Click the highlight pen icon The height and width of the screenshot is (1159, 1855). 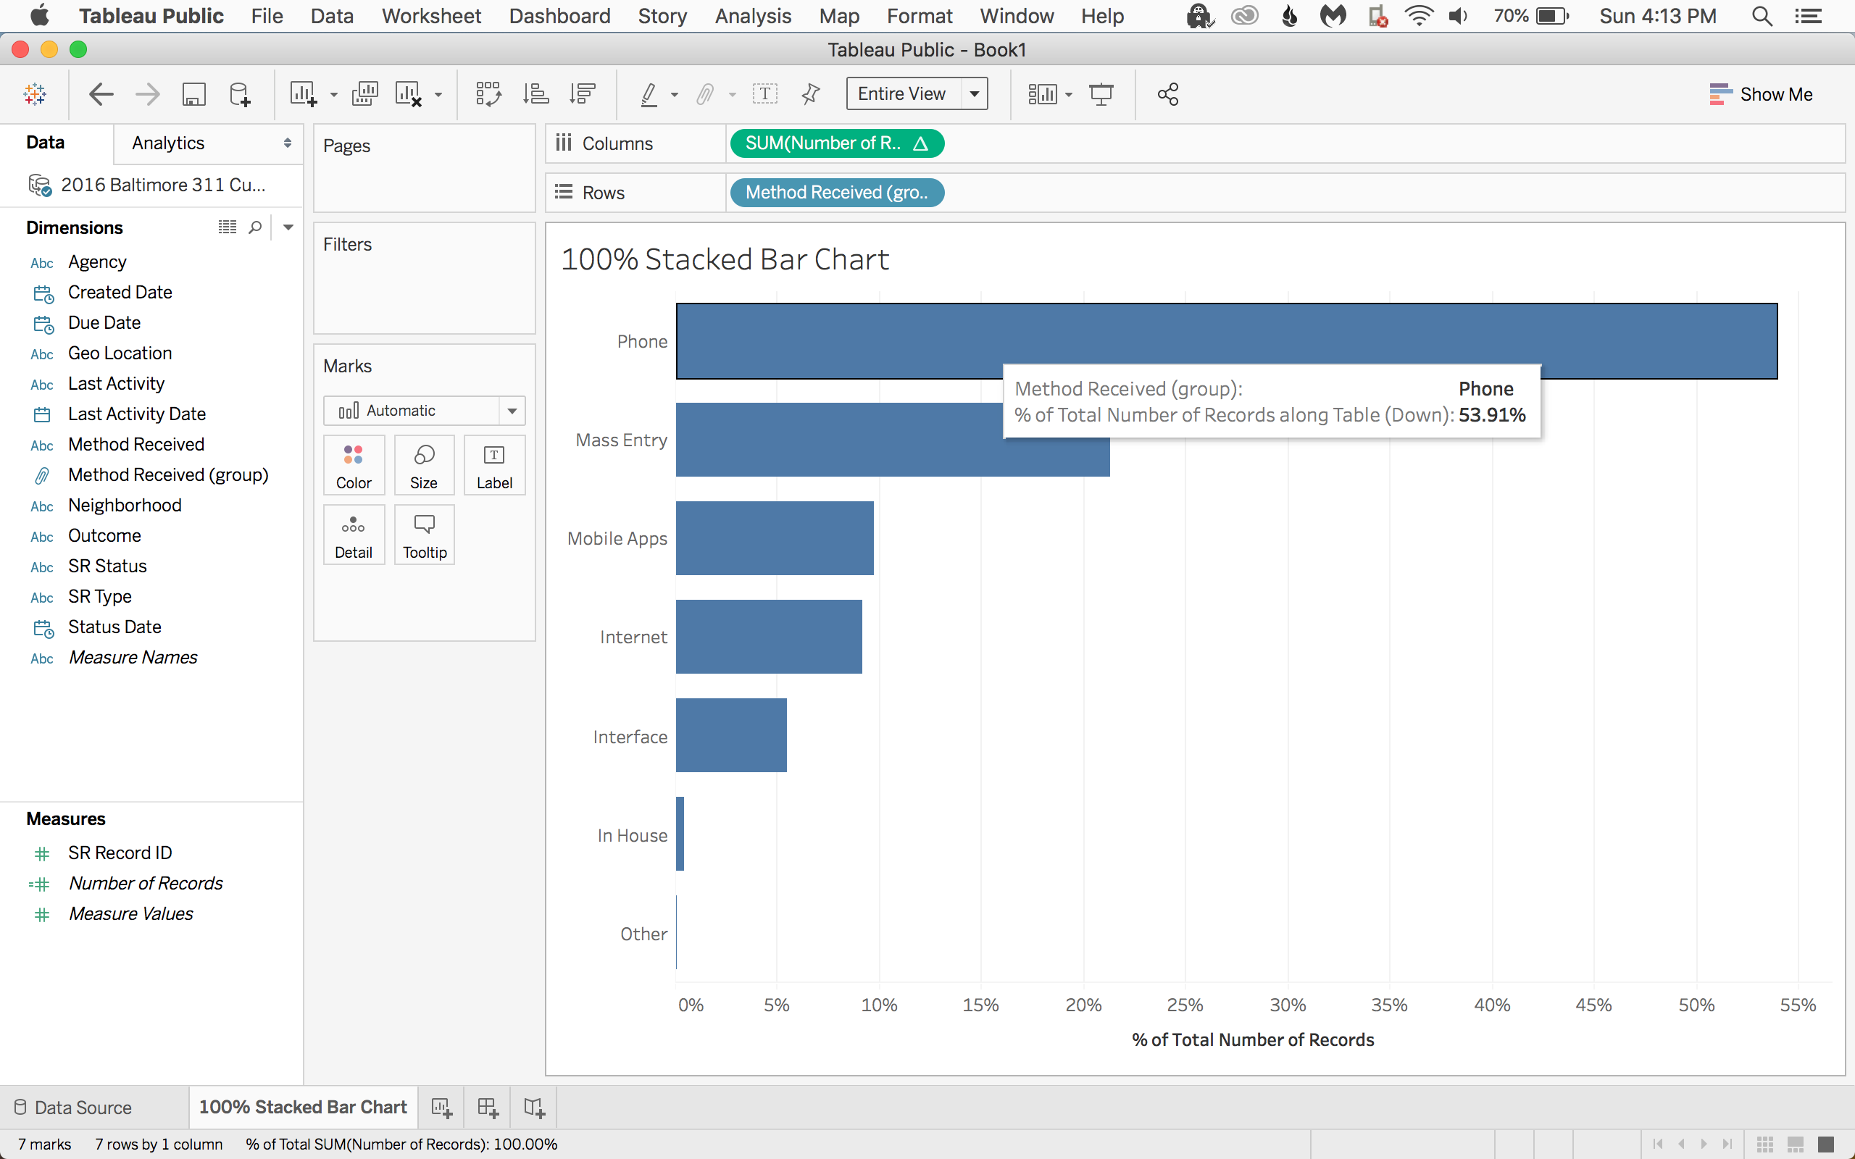(649, 94)
